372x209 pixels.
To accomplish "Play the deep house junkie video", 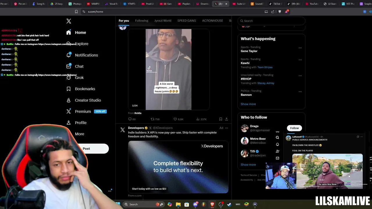I will point(169,69).
